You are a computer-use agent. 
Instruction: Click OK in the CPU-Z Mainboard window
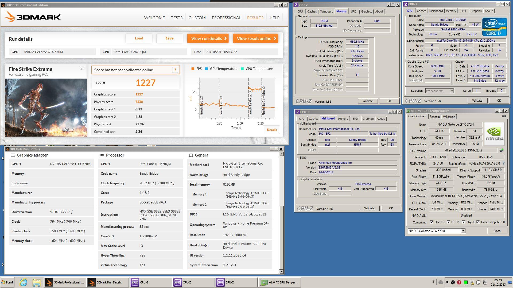click(391, 208)
